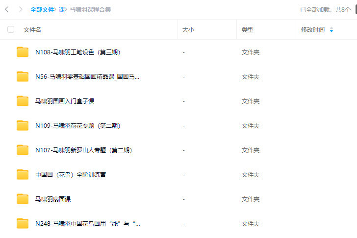This screenshot has height=238, width=357.
Task: Click folder icon for N109-马啸羽荷花专题
Action: tap(23, 126)
